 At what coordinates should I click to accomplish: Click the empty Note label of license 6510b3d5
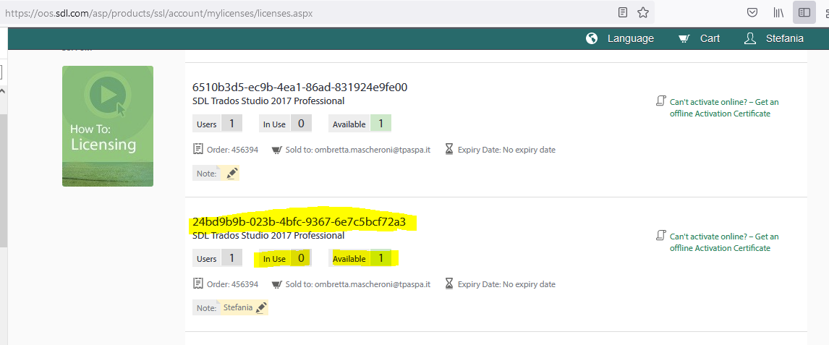pyautogui.click(x=207, y=174)
